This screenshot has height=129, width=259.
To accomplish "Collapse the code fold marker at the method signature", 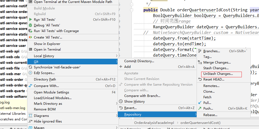I will [x=132, y=10].
